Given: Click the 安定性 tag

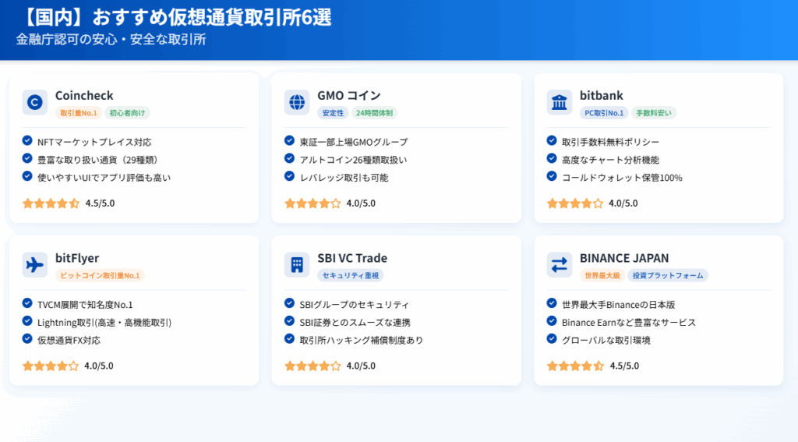Looking at the screenshot, I should click(333, 113).
